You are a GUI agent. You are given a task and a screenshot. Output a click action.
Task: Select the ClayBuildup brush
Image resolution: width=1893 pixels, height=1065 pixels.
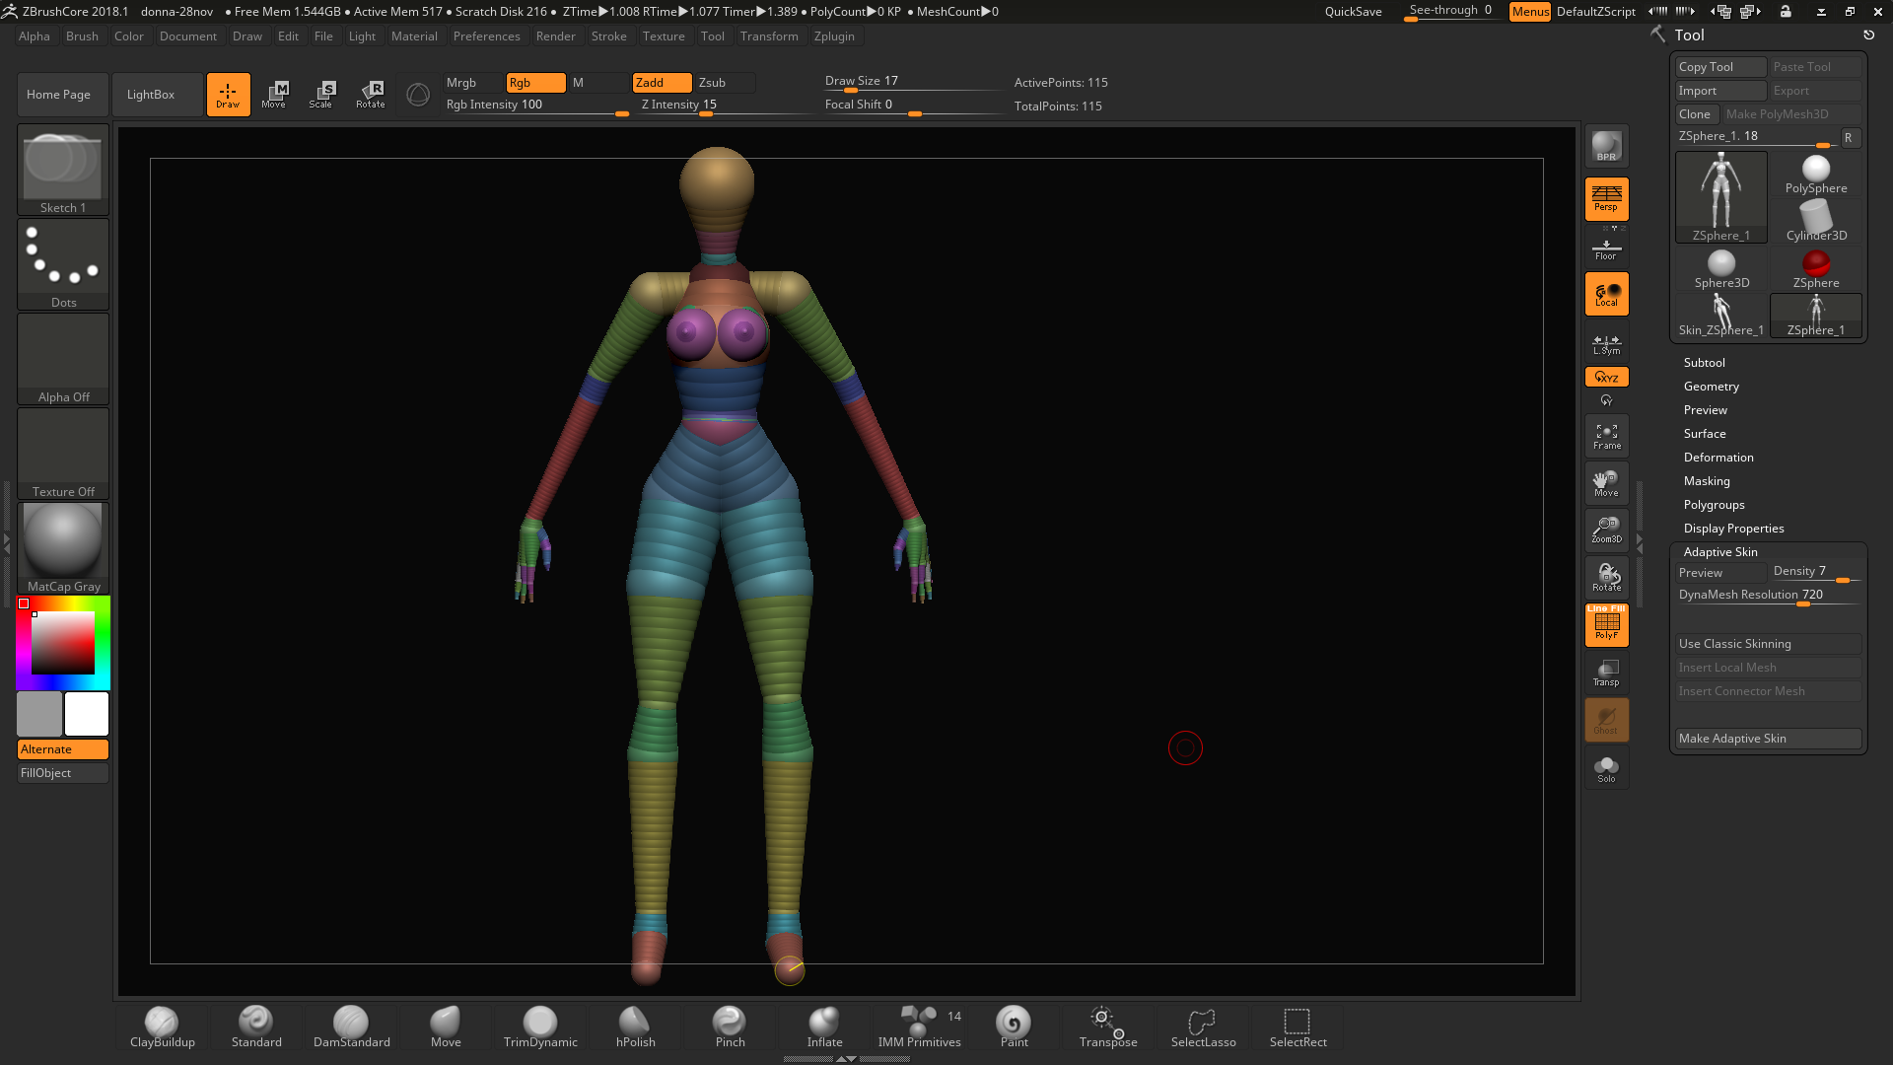[162, 1026]
